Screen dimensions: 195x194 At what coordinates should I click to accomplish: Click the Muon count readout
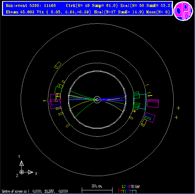click(158, 12)
